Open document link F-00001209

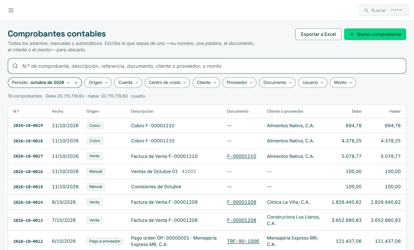[x=241, y=202]
